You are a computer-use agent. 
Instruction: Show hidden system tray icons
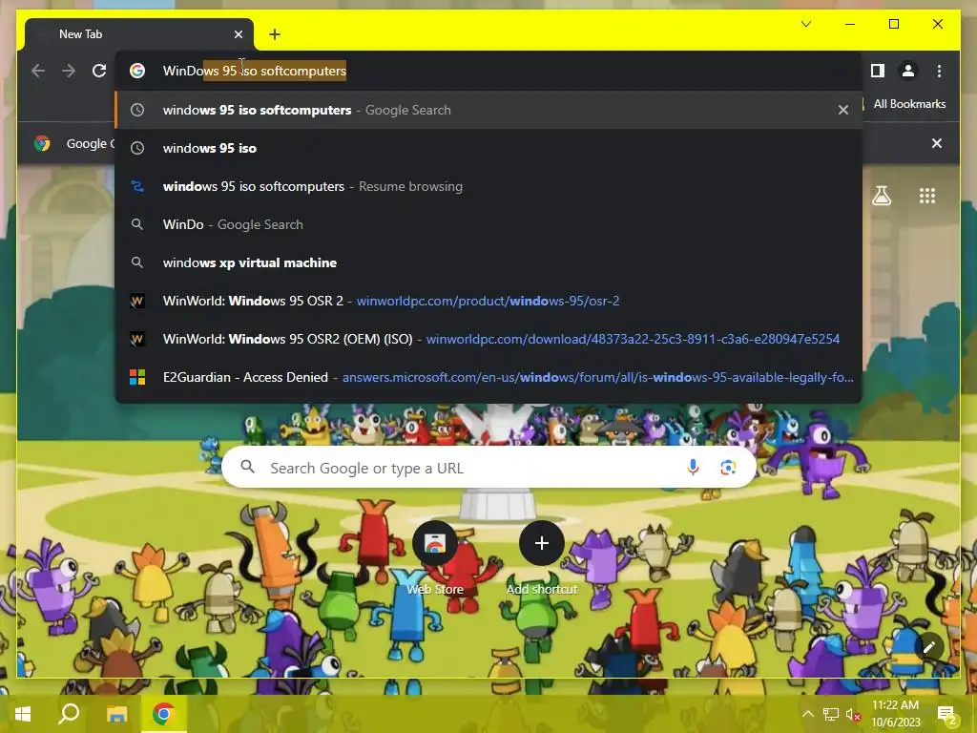[807, 714]
